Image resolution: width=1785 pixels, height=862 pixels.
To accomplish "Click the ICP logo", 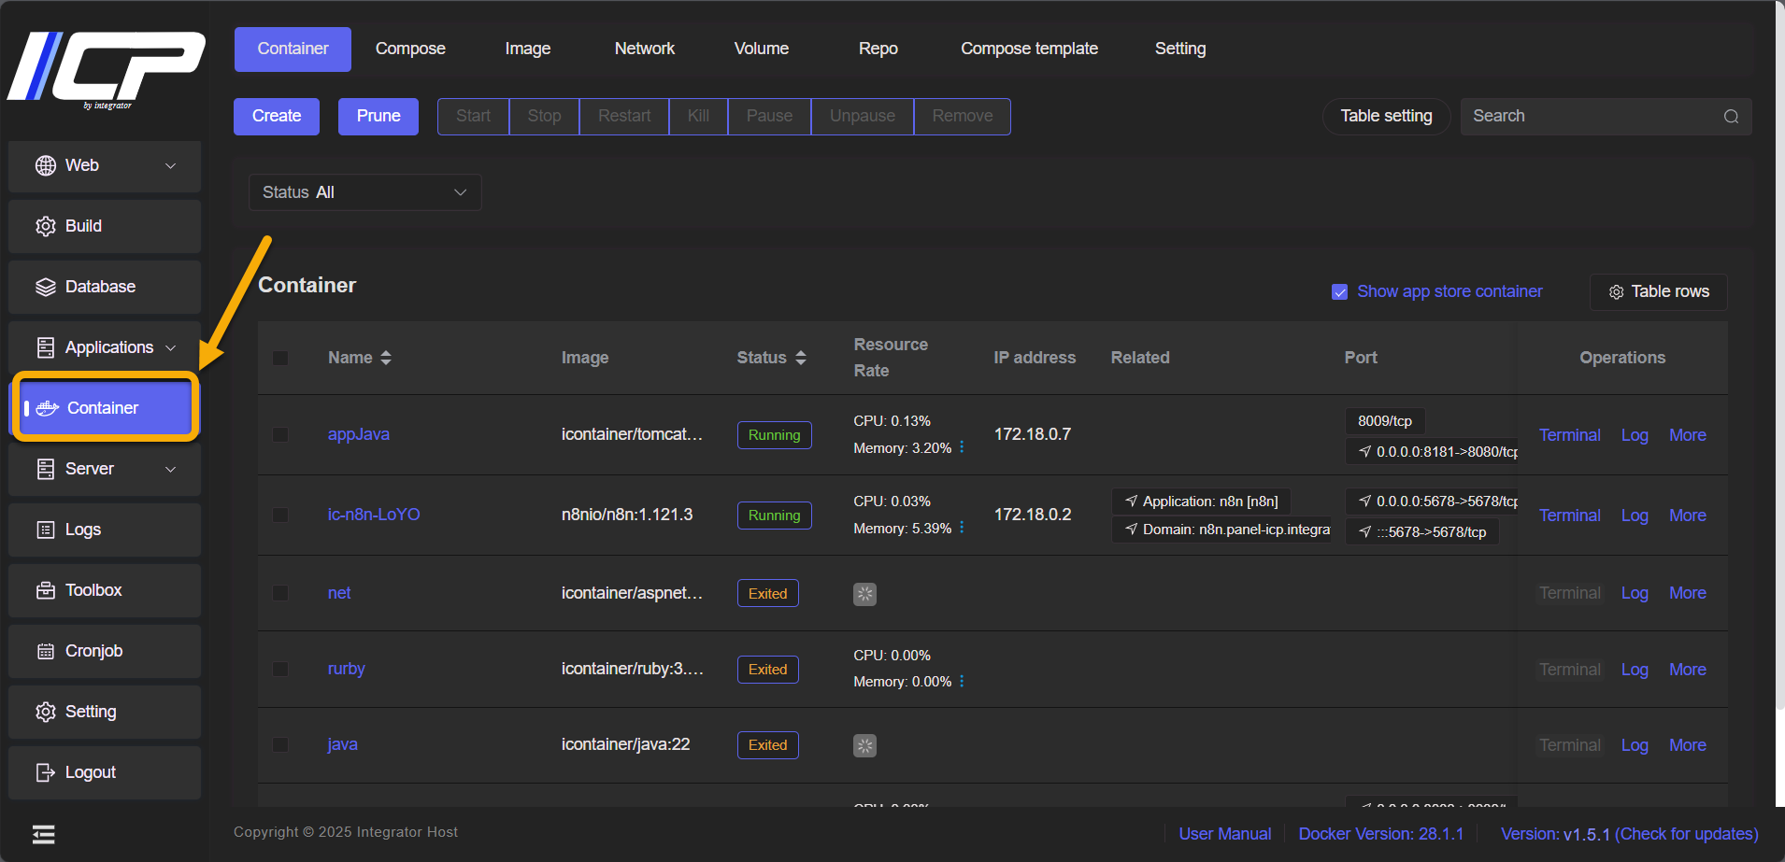I will 106,69.
